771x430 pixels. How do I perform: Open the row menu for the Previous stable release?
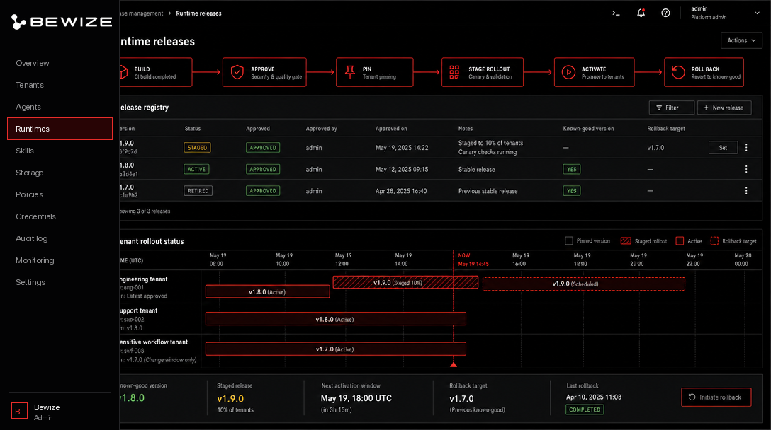coord(746,190)
